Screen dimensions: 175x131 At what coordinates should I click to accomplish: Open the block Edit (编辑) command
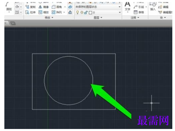163,7
